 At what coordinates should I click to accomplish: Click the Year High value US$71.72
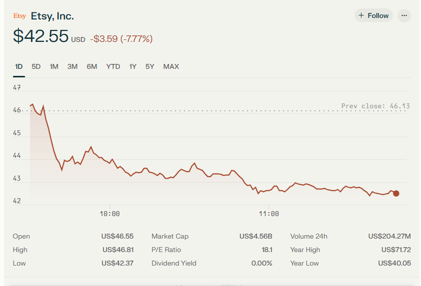pos(396,250)
